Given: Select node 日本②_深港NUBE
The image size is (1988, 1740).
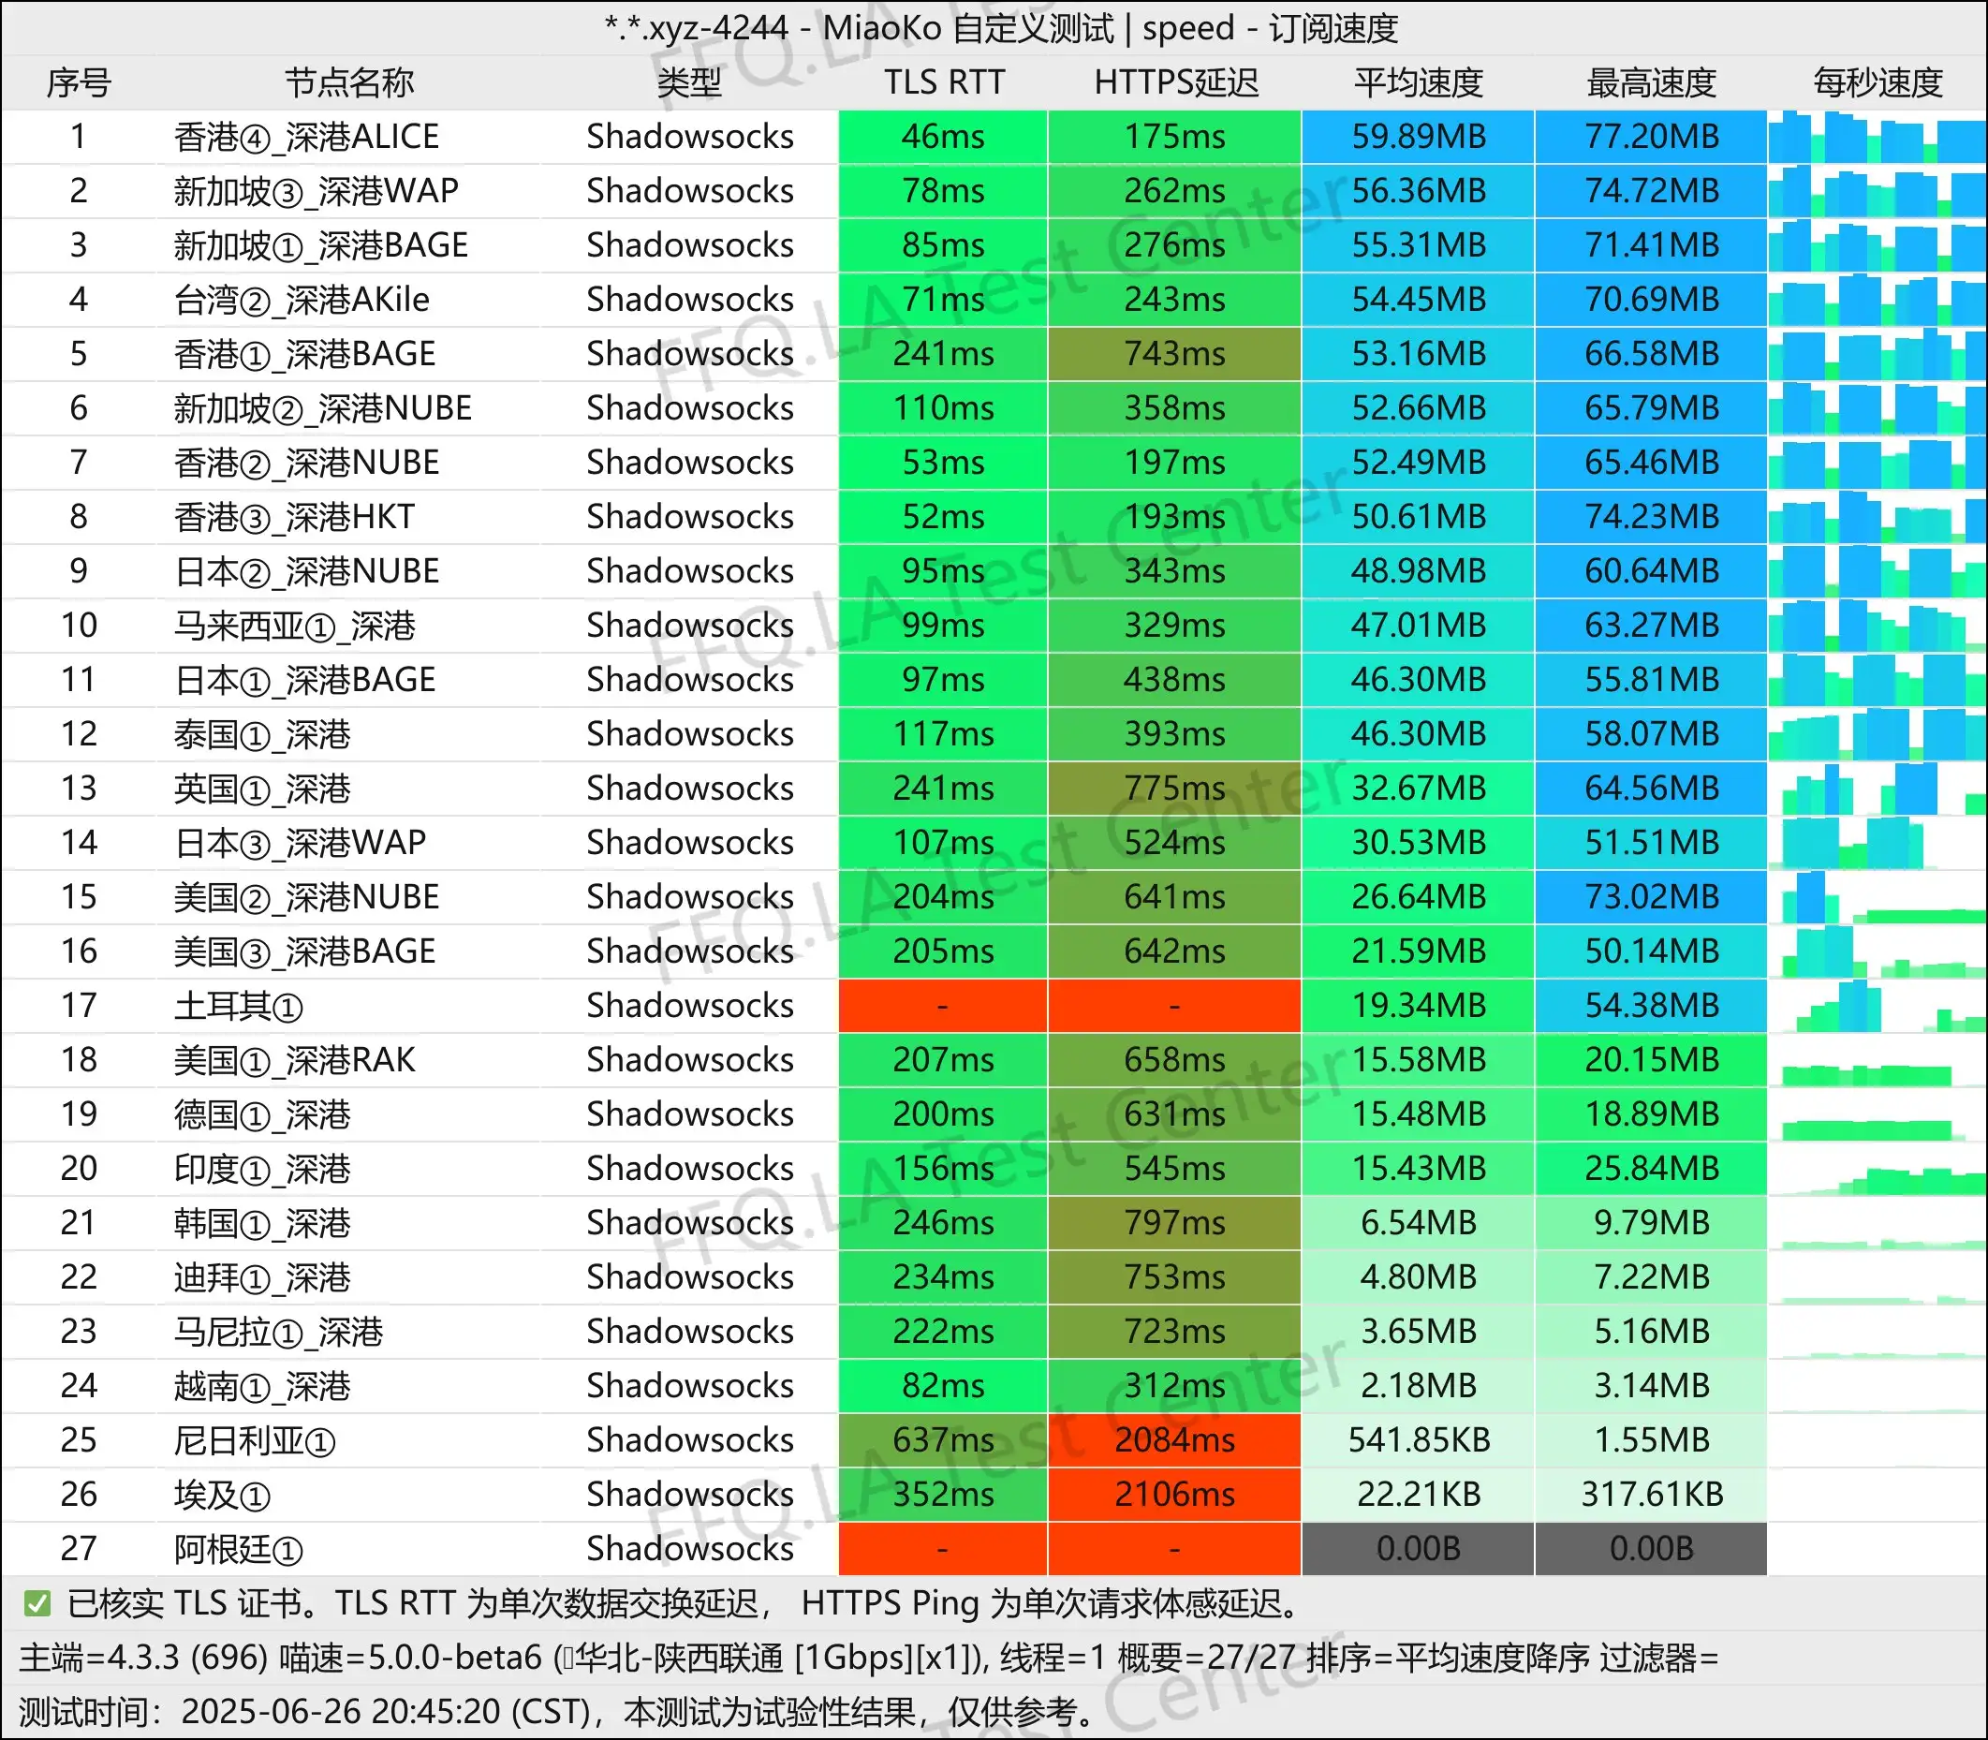Looking at the screenshot, I should coord(306,572).
